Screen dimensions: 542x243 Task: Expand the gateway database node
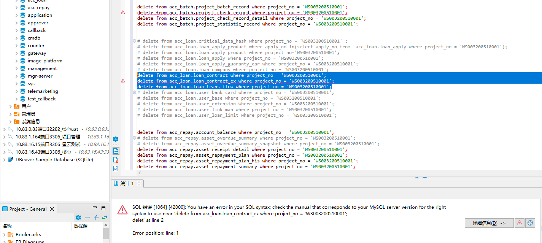click(16, 53)
